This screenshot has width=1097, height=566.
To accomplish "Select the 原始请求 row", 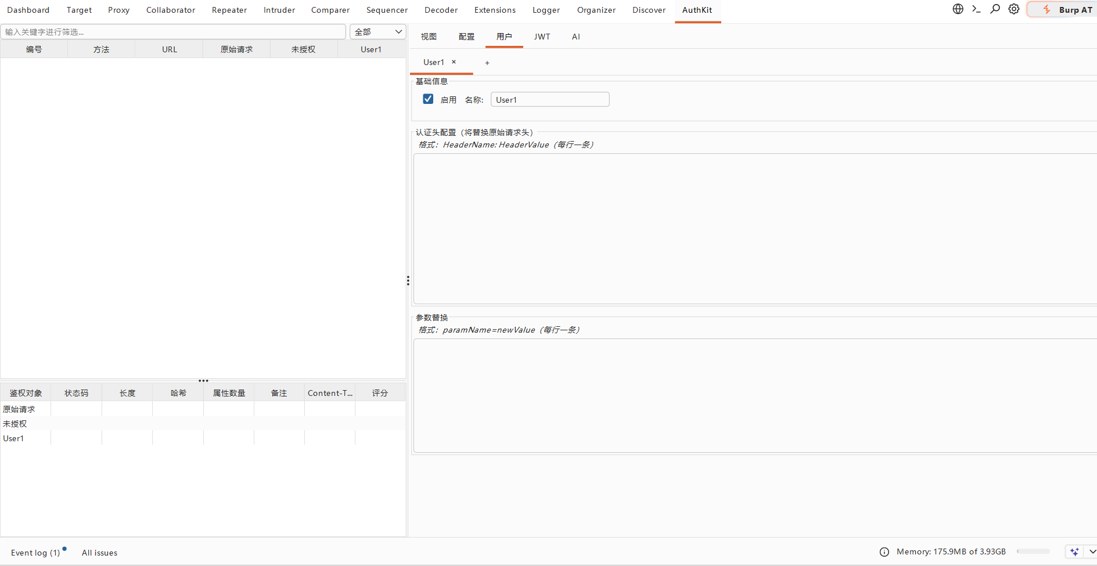I will [203, 409].
